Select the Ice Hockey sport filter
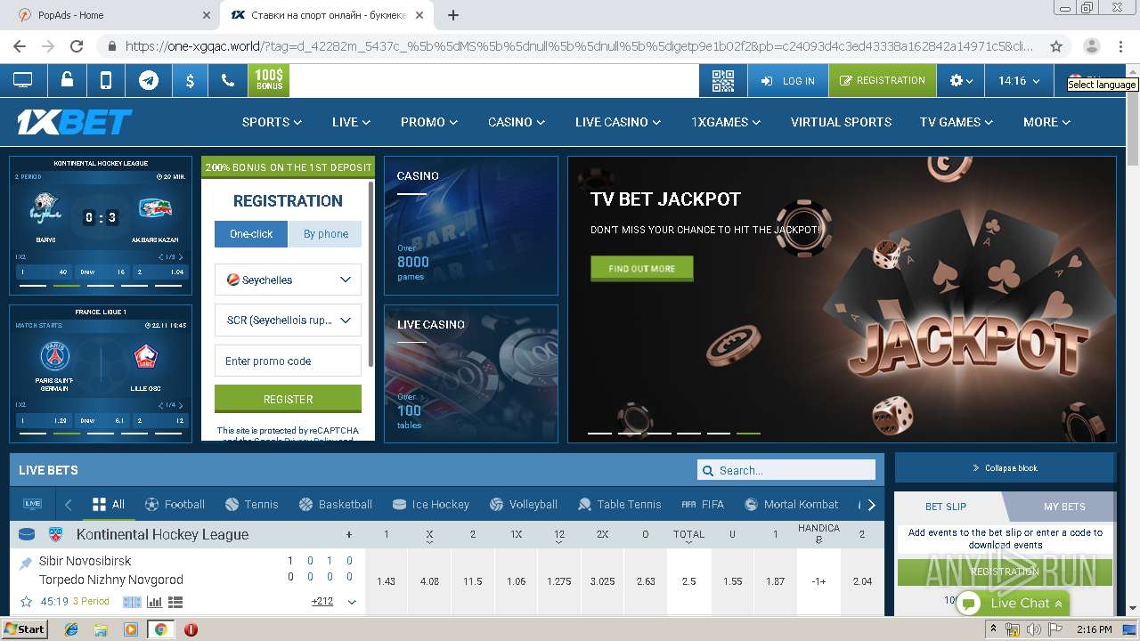The image size is (1140, 641). click(x=431, y=504)
